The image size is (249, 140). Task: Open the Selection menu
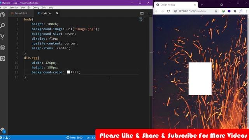click(x=14, y=7)
